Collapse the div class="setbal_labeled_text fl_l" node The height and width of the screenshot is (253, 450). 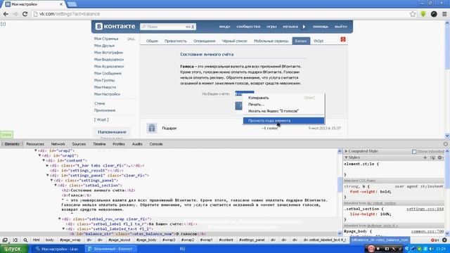point(64,229)
